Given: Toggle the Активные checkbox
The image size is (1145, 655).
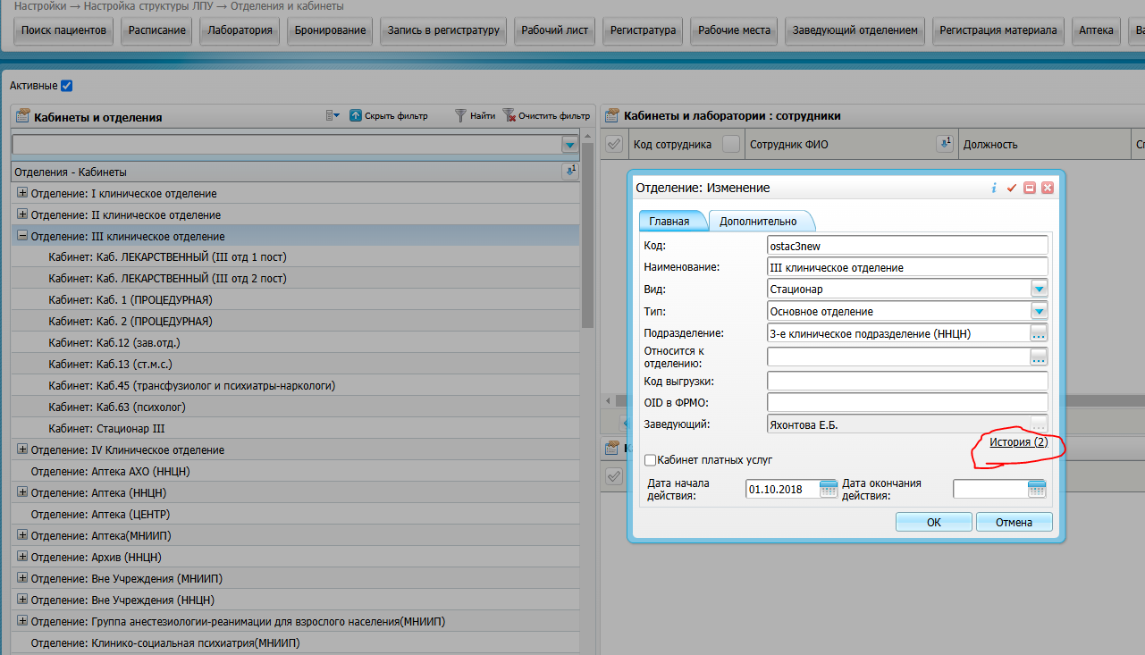Looking at the screenshot, I should pos(66,86).
